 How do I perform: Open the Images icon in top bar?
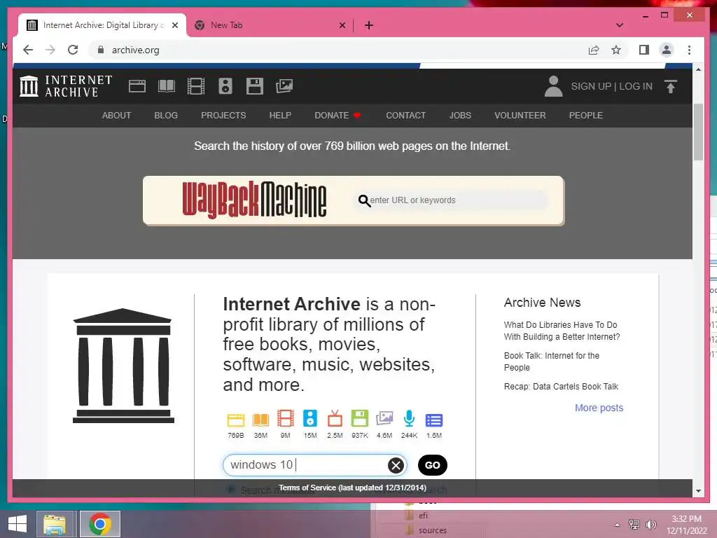click(x=284, y=86)
